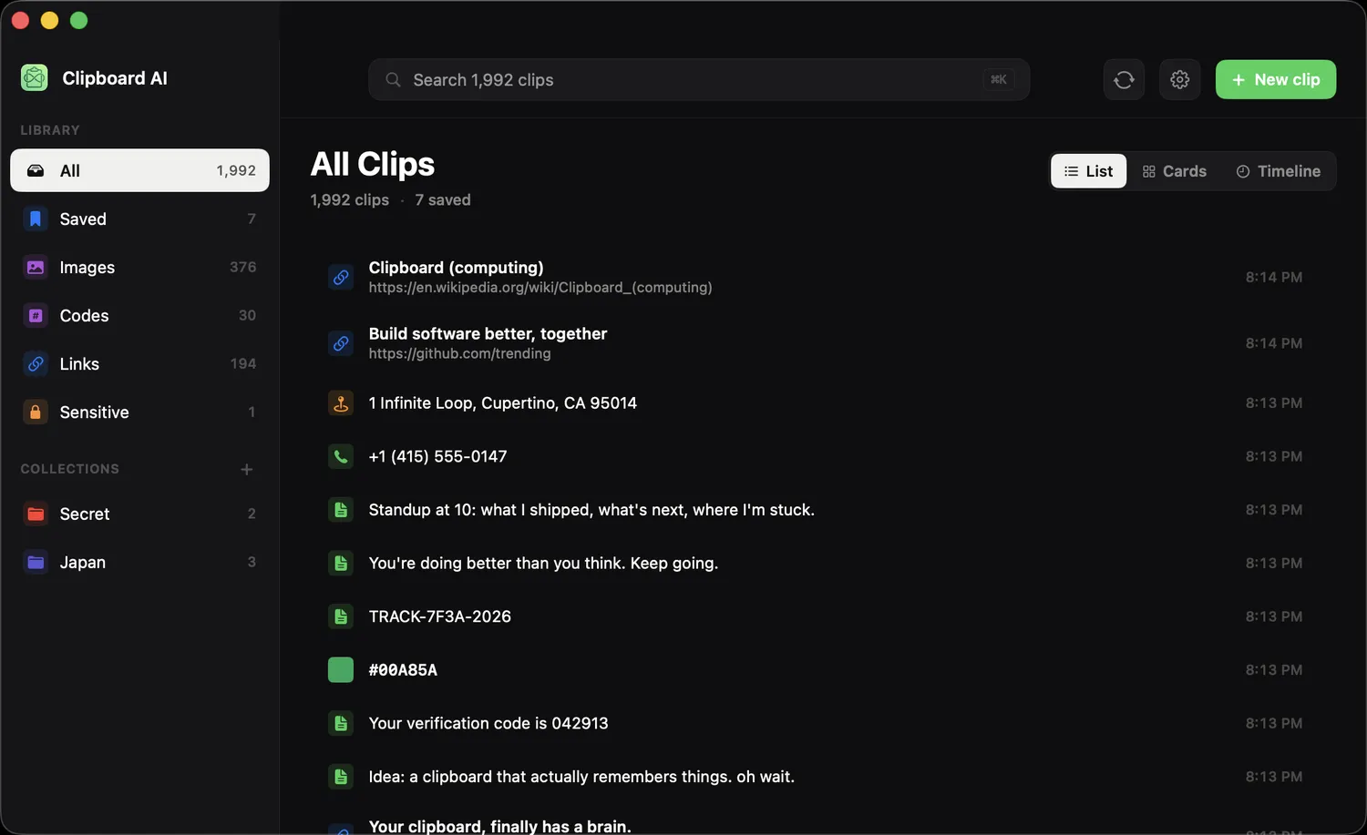Switch to Timeline view
The height and width of the screenshot is (835, 1367).
(x=1278, y=171)
